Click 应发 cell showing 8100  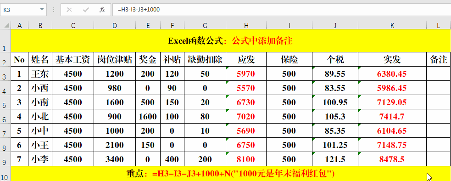pyautogui.click(x=246, y=159)
